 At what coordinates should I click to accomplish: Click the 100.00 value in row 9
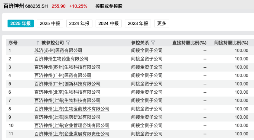(x=241, y=117)
